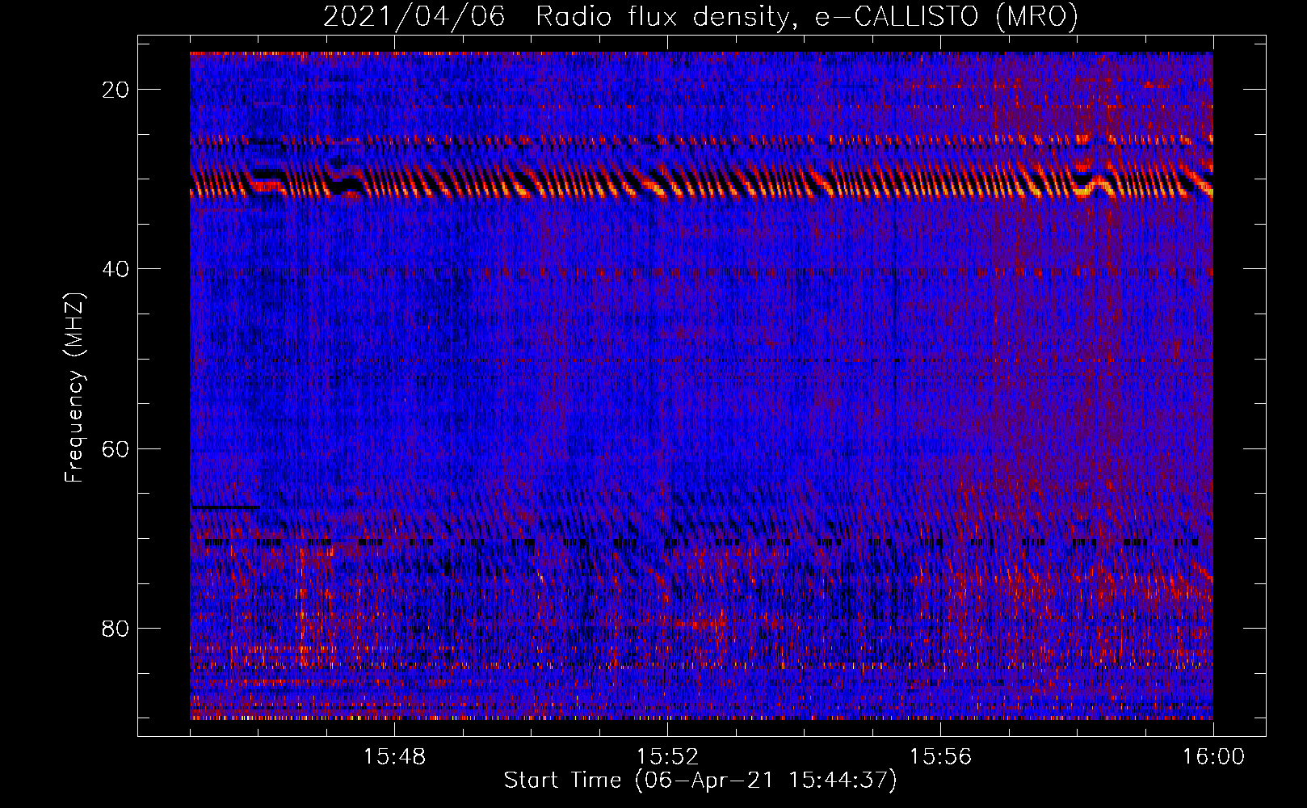Image resolution: width=1307 pixels, height=808 pixels.
Task: Click the short black line near 67 MHz
Action: point(225,507)
